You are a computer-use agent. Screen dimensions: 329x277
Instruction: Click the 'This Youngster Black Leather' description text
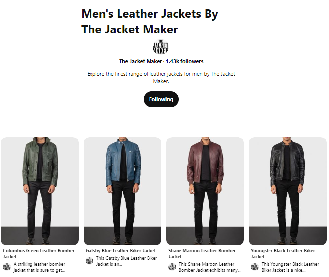(290, 267)
